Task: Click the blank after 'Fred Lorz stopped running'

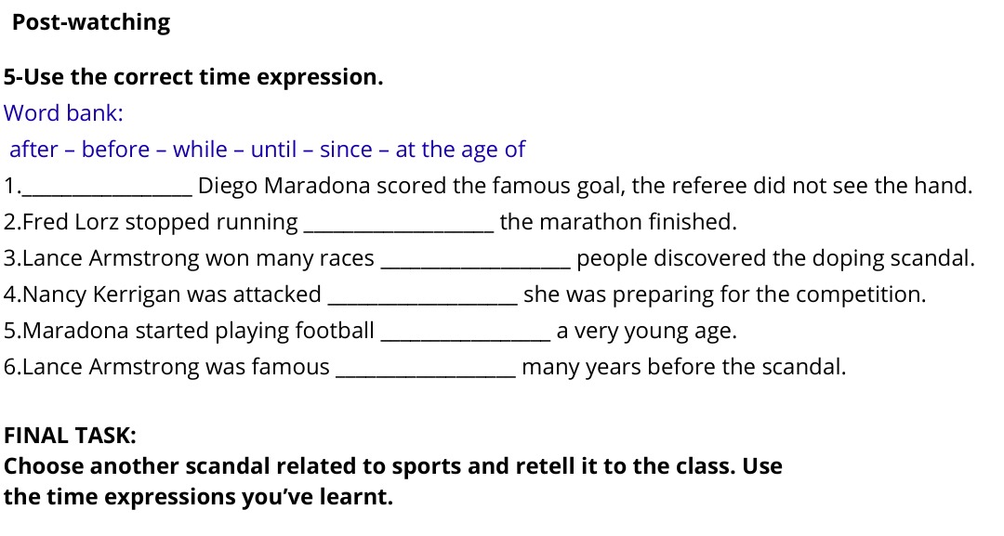Action: (398, 224)
